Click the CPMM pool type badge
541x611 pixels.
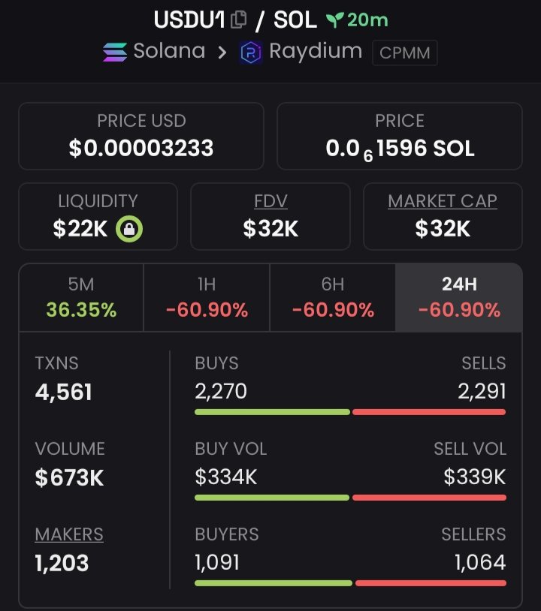(x=405, y=53)
